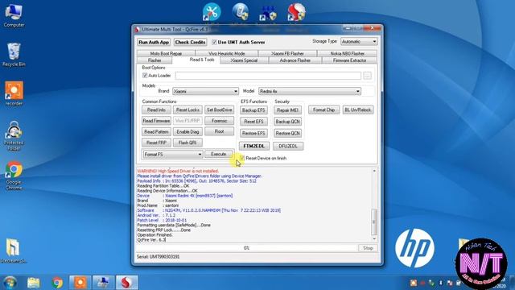The image size is (515, 290).
Task: Click the FTM2EDL button
Action: [x=254, y=146]
